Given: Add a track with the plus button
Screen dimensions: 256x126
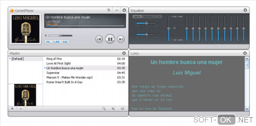Looking at the screenshot, I should click(12, 108).
